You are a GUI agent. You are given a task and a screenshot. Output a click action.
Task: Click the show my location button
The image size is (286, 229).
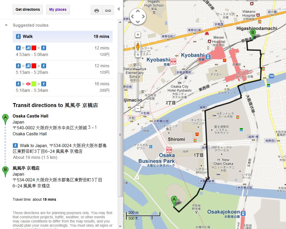pos(138,35)
